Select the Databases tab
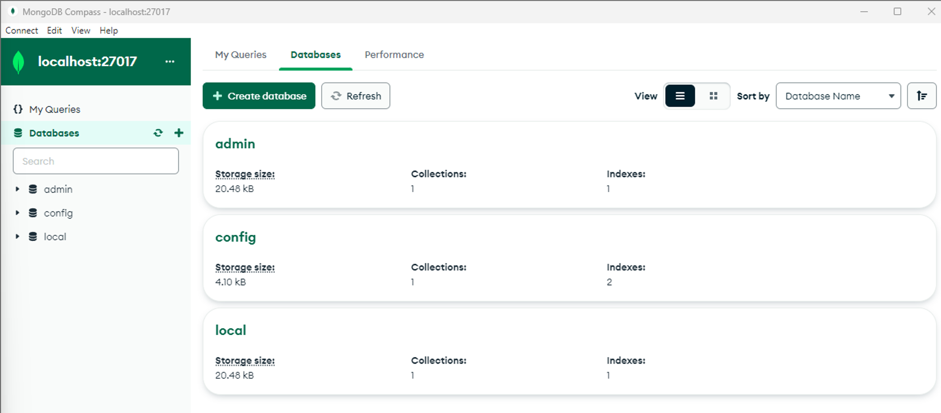The height and width of the screenshot is (413, 941). tap(316, 55)
